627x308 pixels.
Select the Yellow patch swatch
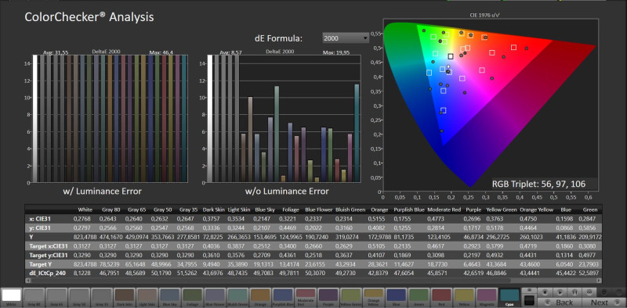(x=464, y=297)
